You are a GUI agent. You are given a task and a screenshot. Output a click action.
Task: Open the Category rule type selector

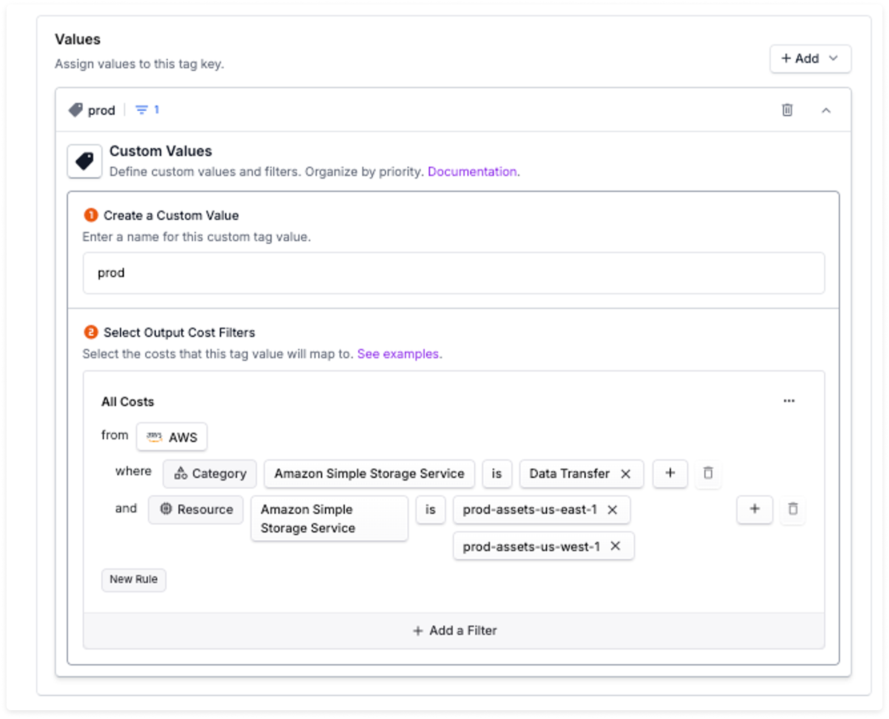point(210,473)
